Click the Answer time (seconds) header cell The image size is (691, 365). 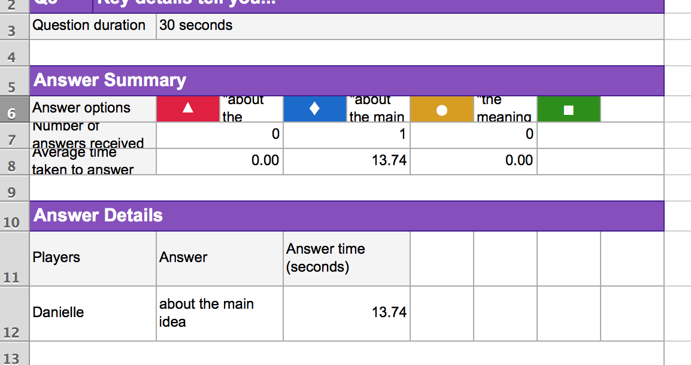pyautogui.click(x=346, y=258)
